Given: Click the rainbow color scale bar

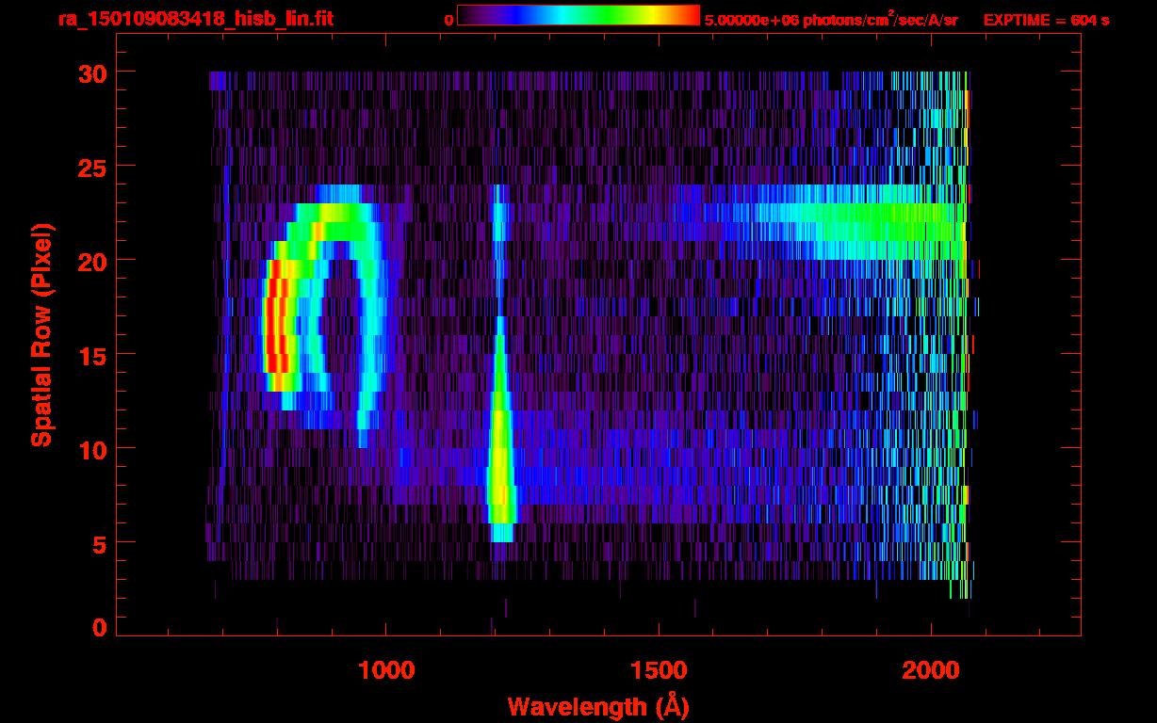Looking at the screenshot, I should point(578,15).
